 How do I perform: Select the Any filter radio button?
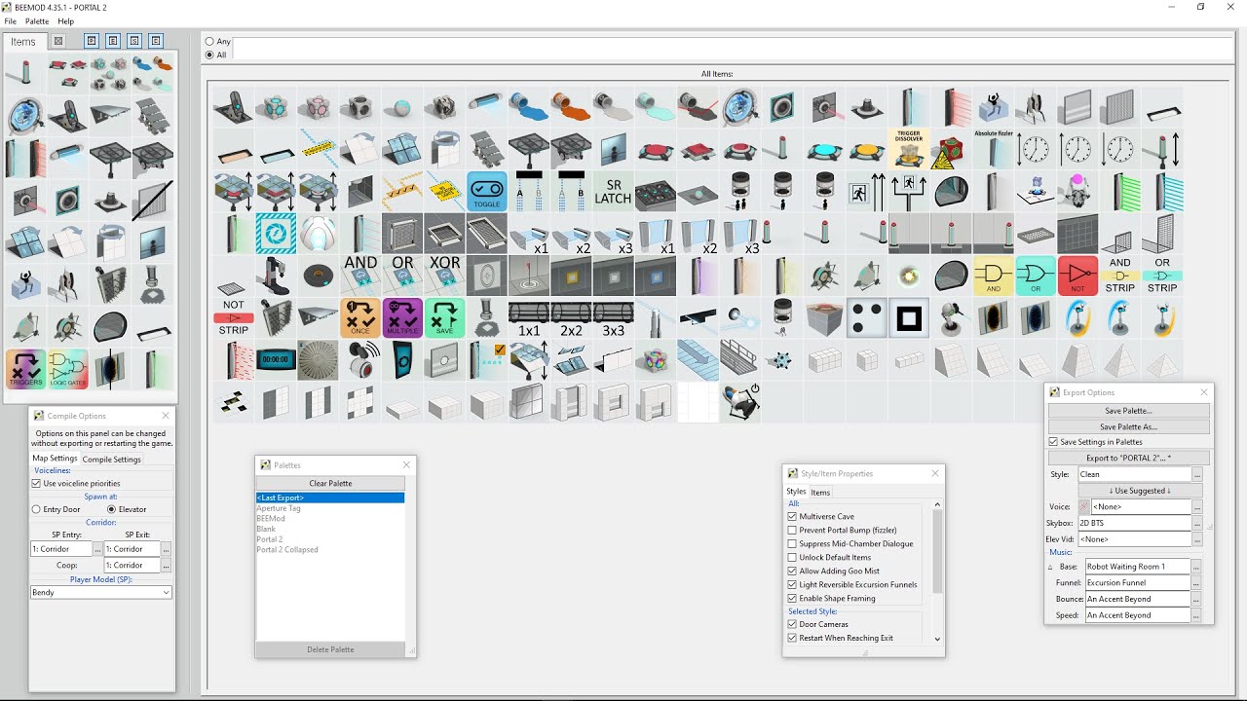(209, 42)
